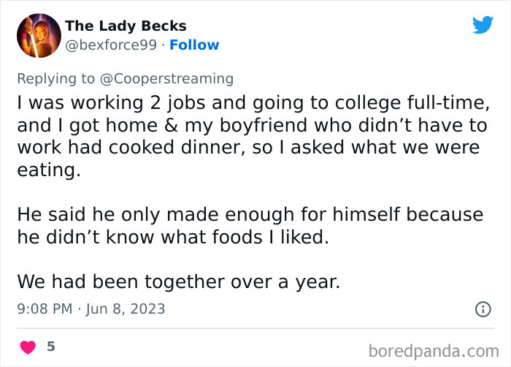Click the Twitter bird logo
The height and width of the screenshot is (367, 511).
[x=483, y=25]
